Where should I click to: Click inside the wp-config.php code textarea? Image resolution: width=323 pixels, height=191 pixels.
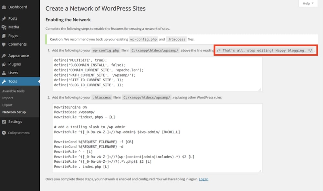pos(157,74)
